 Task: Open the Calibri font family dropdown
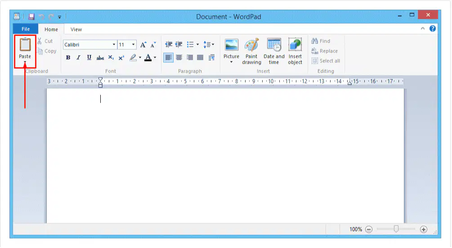pos(114,44)
